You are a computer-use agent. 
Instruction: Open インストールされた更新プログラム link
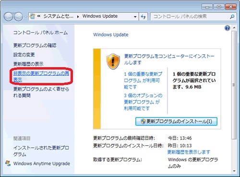pos(41,151)
